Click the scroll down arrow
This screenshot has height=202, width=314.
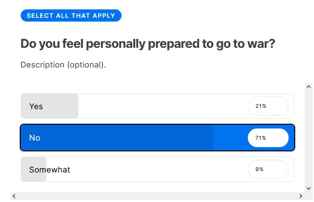(308, 188)
